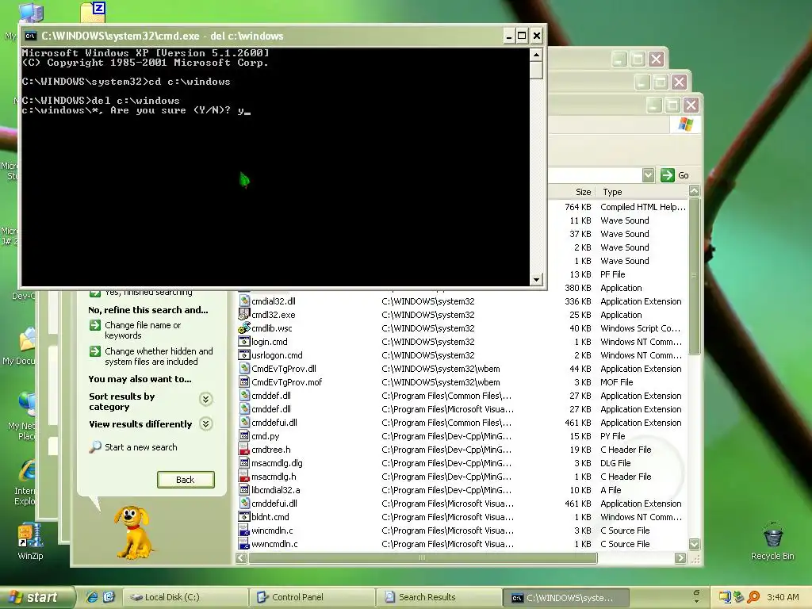Click the cmd.exe title bar icon

31,36
